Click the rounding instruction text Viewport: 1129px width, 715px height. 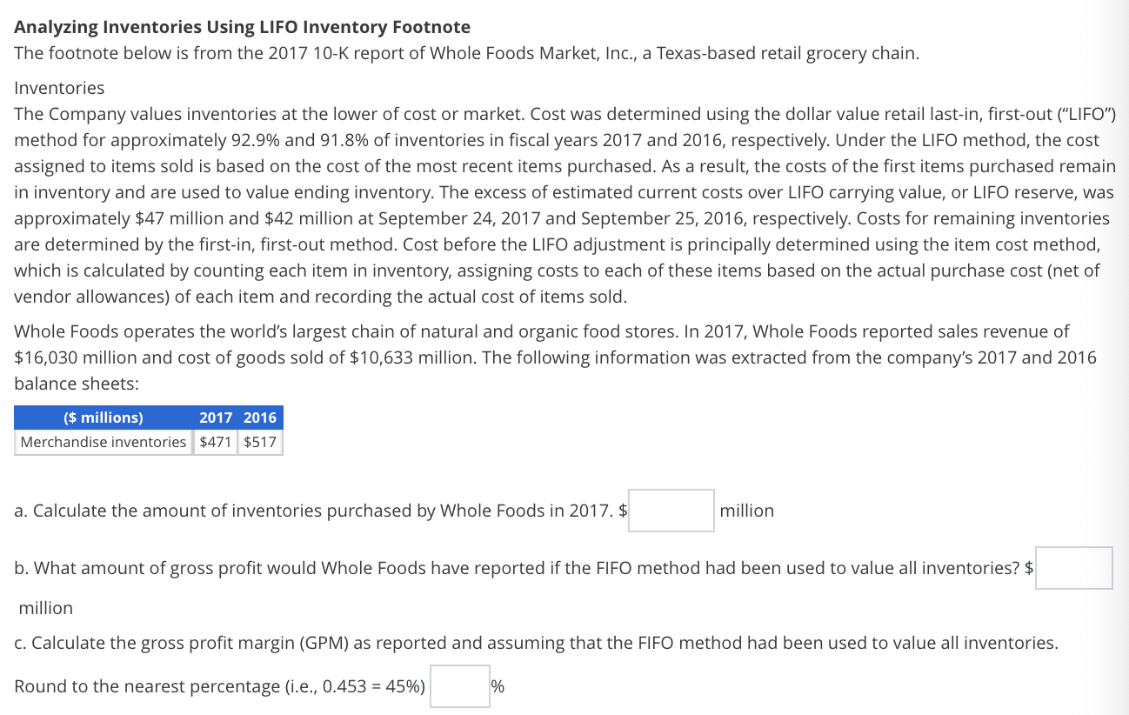click(217, 685)
